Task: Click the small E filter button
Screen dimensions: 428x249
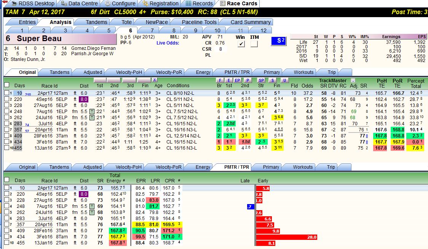Action: (x=229, y=80)
